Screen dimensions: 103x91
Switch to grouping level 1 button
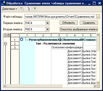pyautogui.click(x=5, y=35)
